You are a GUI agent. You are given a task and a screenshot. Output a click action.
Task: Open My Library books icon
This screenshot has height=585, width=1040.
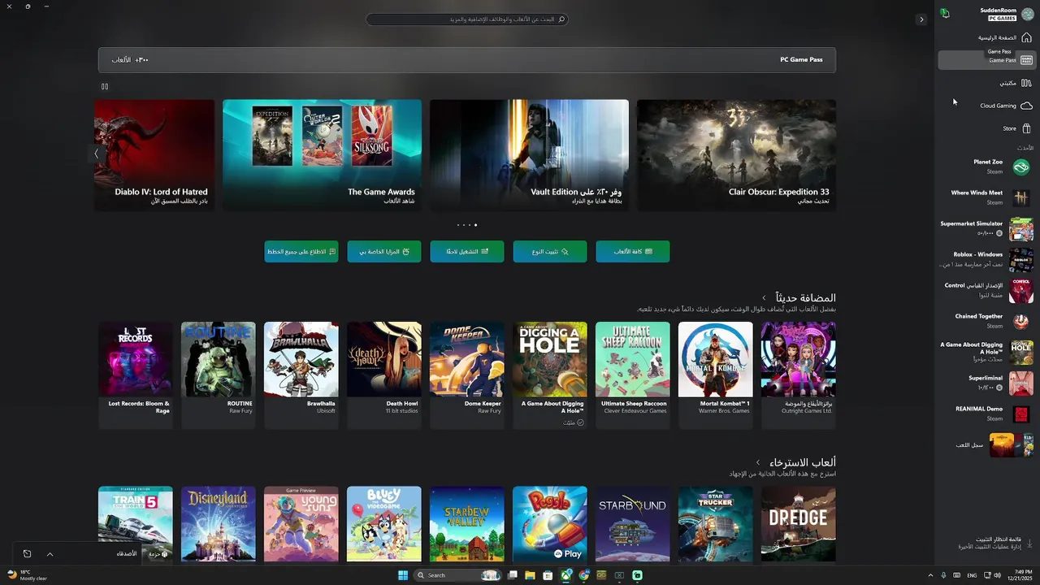(x=1026, y=83)
